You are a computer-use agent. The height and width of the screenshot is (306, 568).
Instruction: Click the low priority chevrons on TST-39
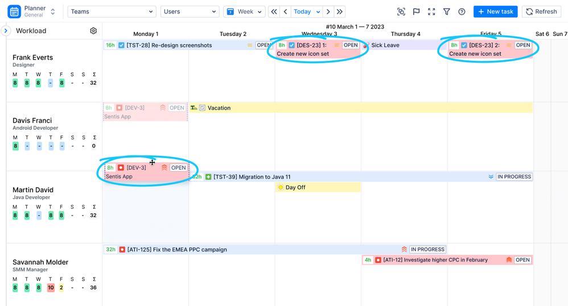tap(491, 177)
